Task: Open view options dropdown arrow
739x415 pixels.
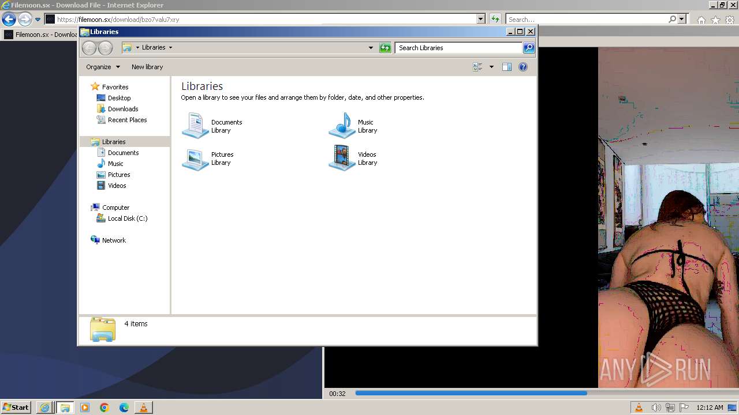Action: click(491, 67)
